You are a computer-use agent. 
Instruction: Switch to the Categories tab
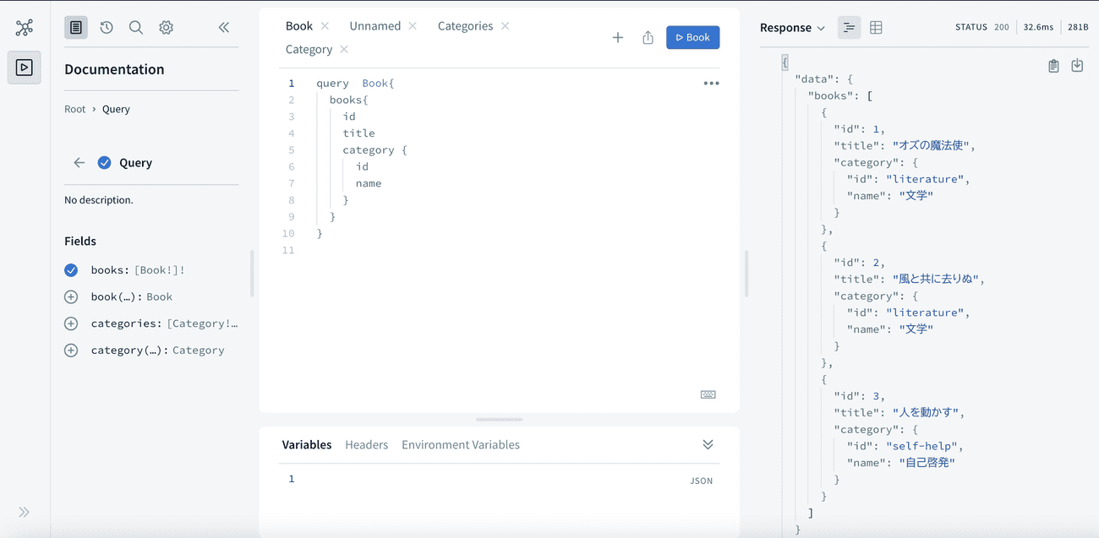point(465,26)
